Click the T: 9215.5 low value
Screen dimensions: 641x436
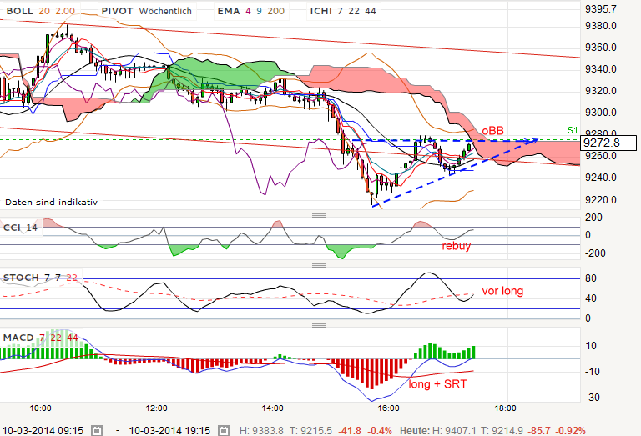(x=310, y=431)
